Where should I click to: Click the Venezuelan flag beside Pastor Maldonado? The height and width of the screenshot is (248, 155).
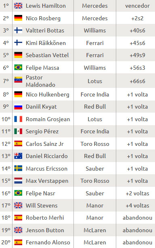coord(18,80)
